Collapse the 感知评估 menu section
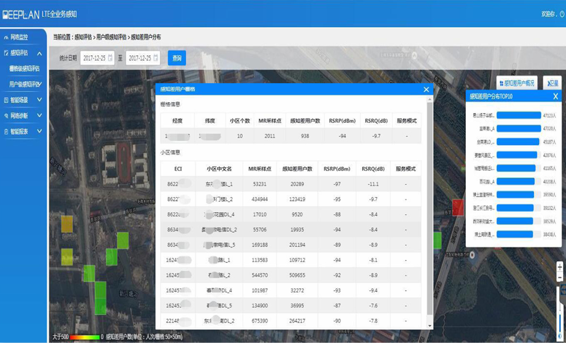Image resolution: width=566 pixels, height=343 pixels. pyautogui.click(x=40, y=53)
